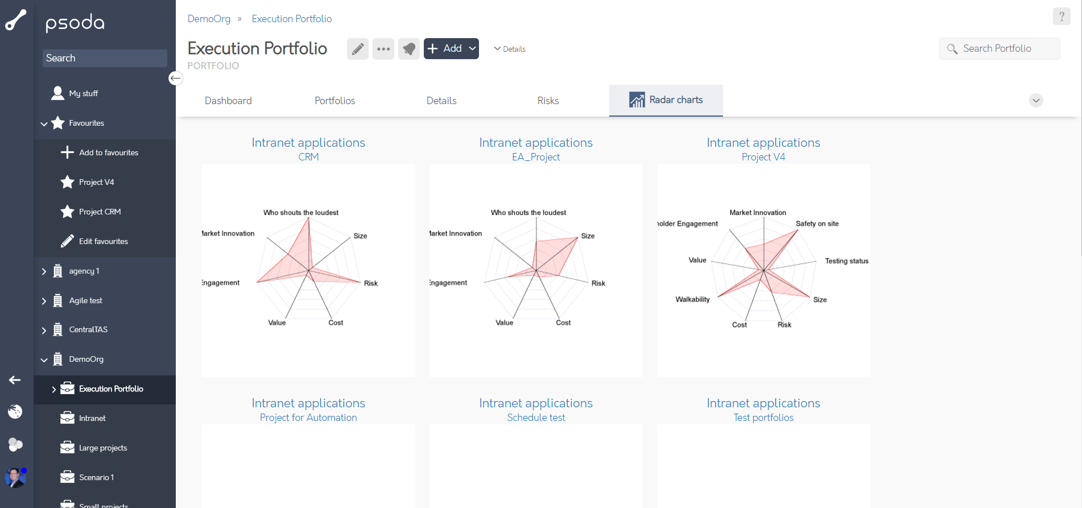1082x508 pixels.
Task: Click the plus icon for Add to favourites
Action: [x=68, y=152]
